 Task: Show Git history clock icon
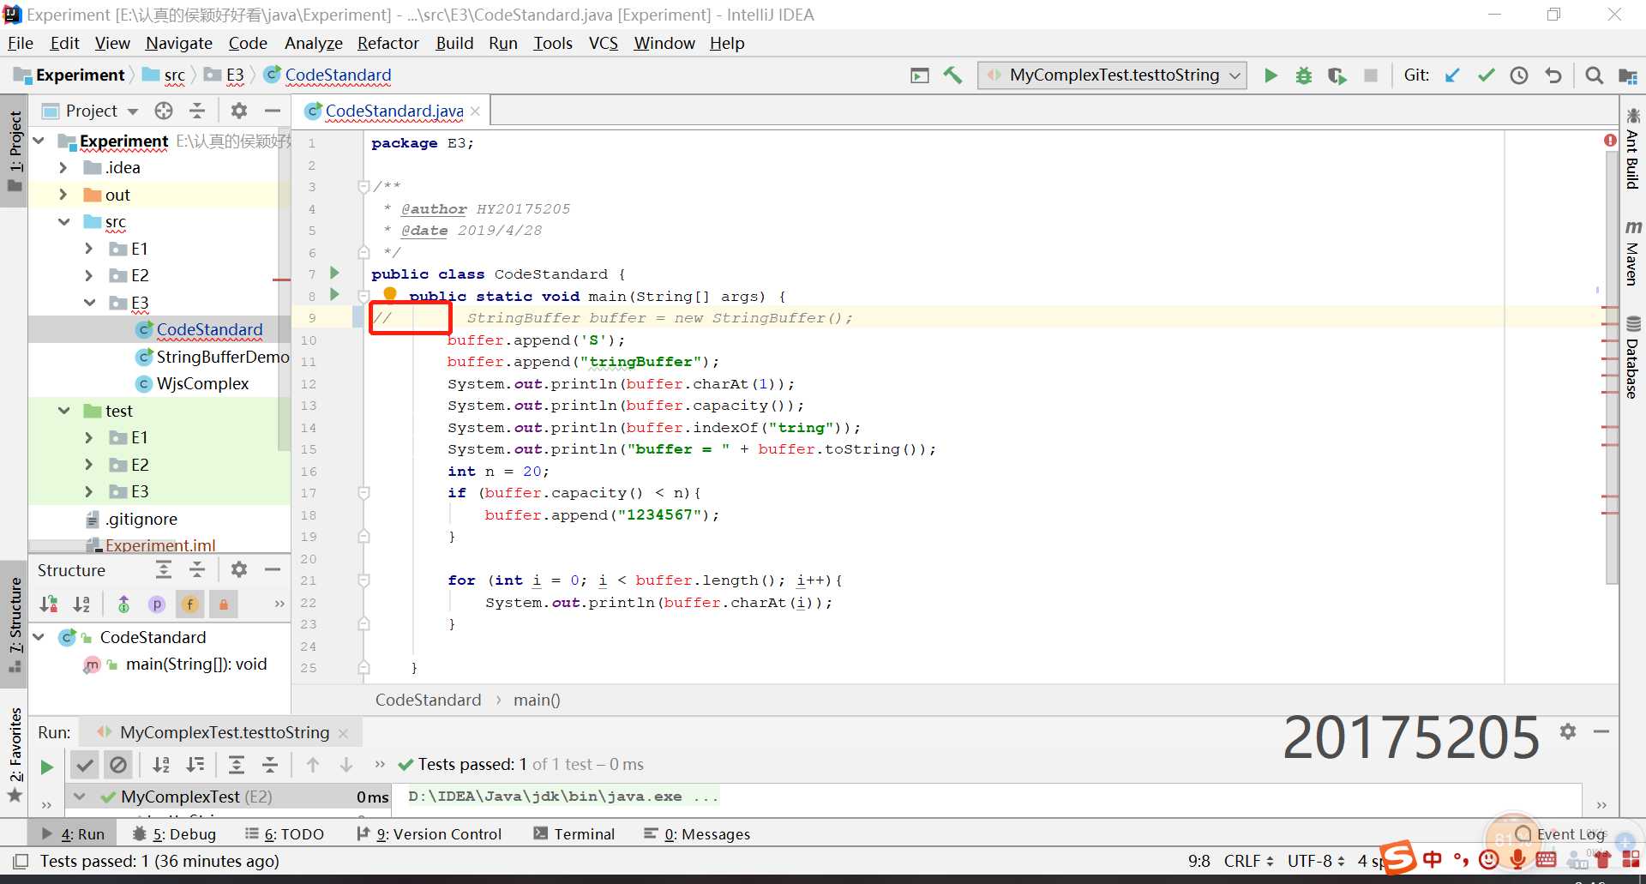point(1519,75)
